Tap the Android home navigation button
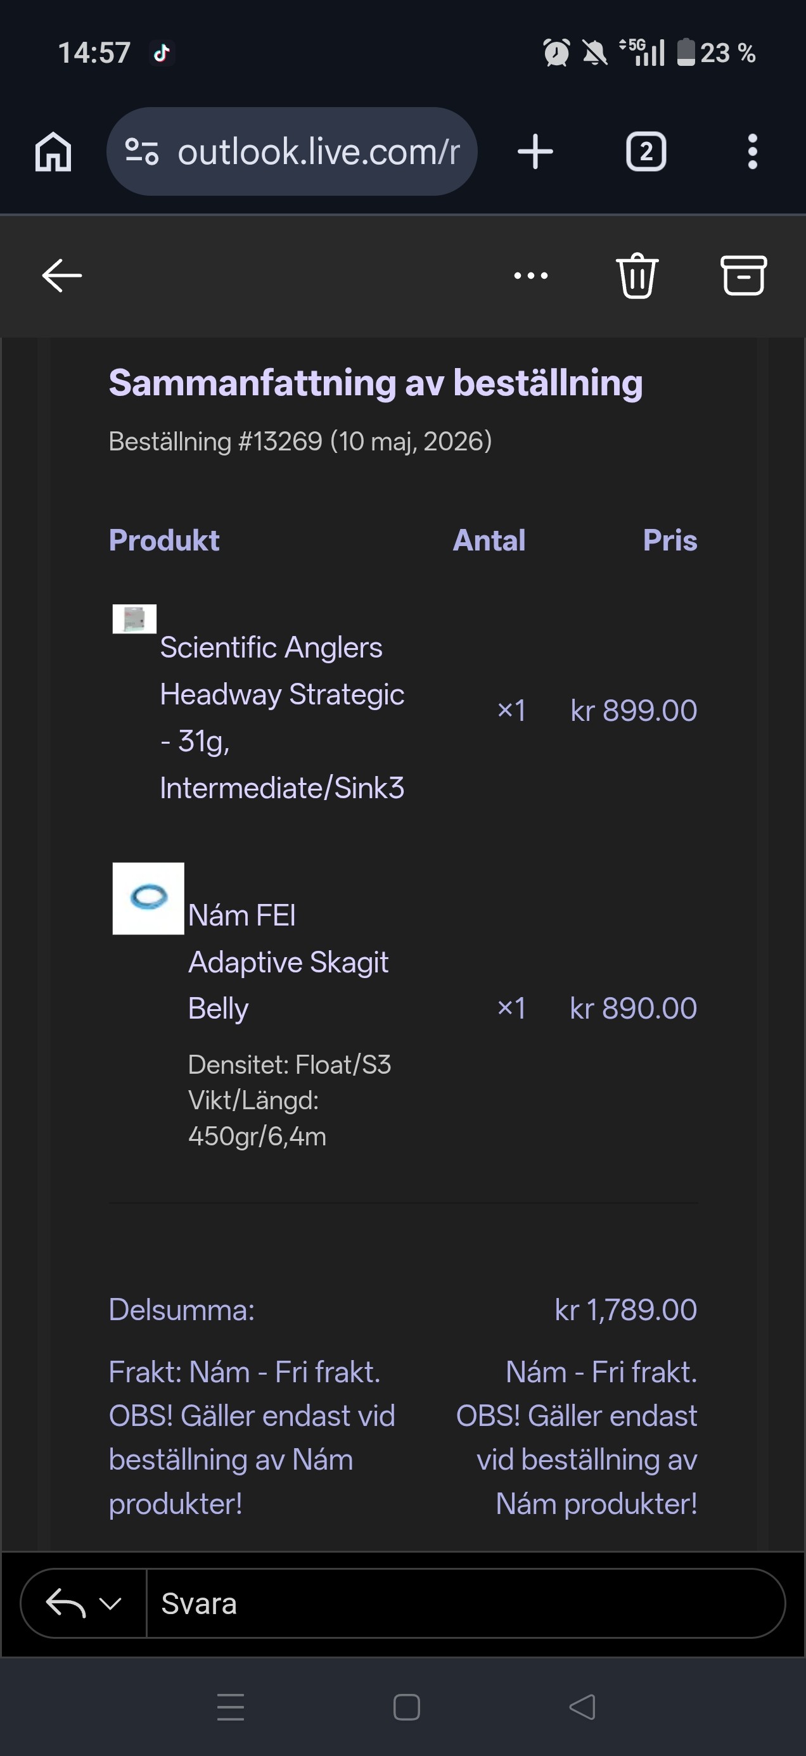806x1756 pixels. coord(406,1707)
